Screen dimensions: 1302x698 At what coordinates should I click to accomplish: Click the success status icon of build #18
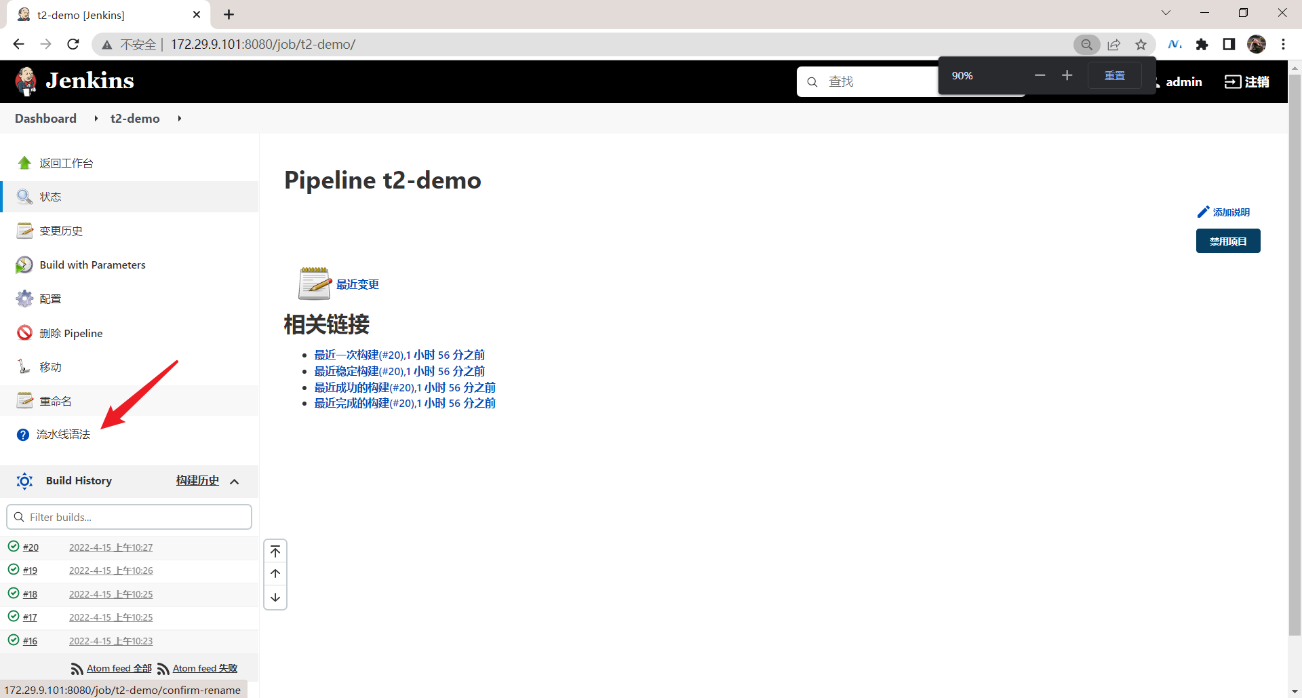point(14,593)
